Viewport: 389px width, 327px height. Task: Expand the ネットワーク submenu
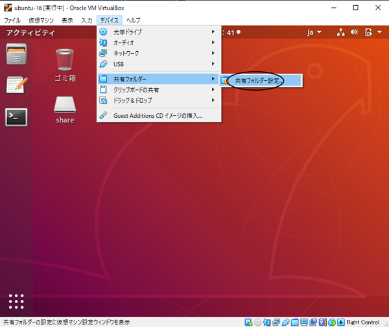tap(213, 53)
